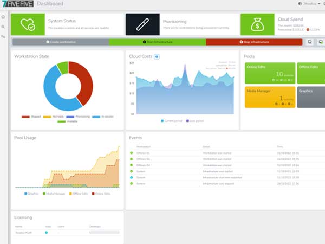Click the Dashboard page title
325x244 pixels.
pos(50,4)
